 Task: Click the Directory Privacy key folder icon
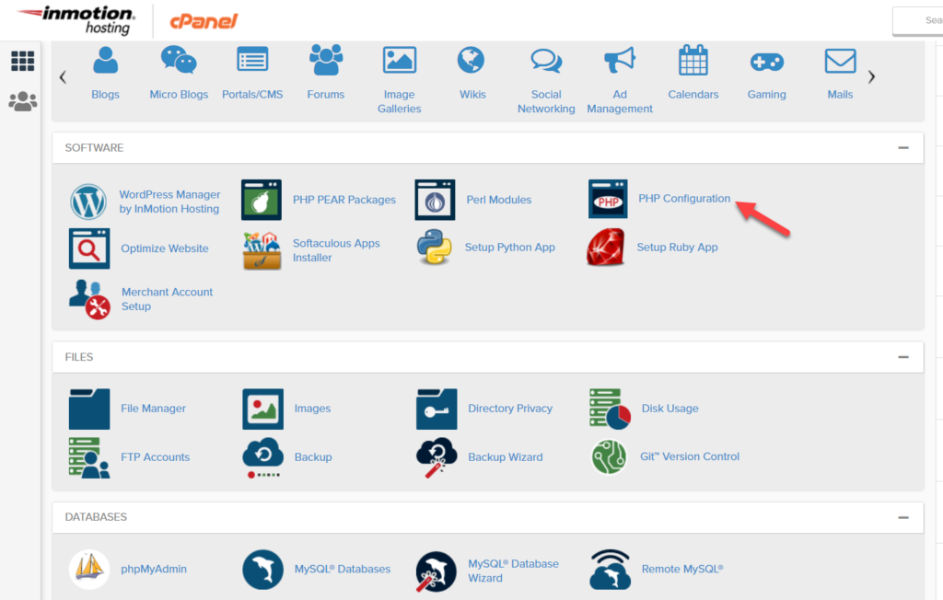click(437, 409)
